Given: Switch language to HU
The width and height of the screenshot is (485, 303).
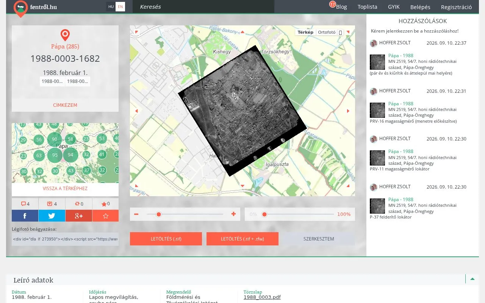Looking at the screenshot, I should pyautogui.click(x=111, y=6).
